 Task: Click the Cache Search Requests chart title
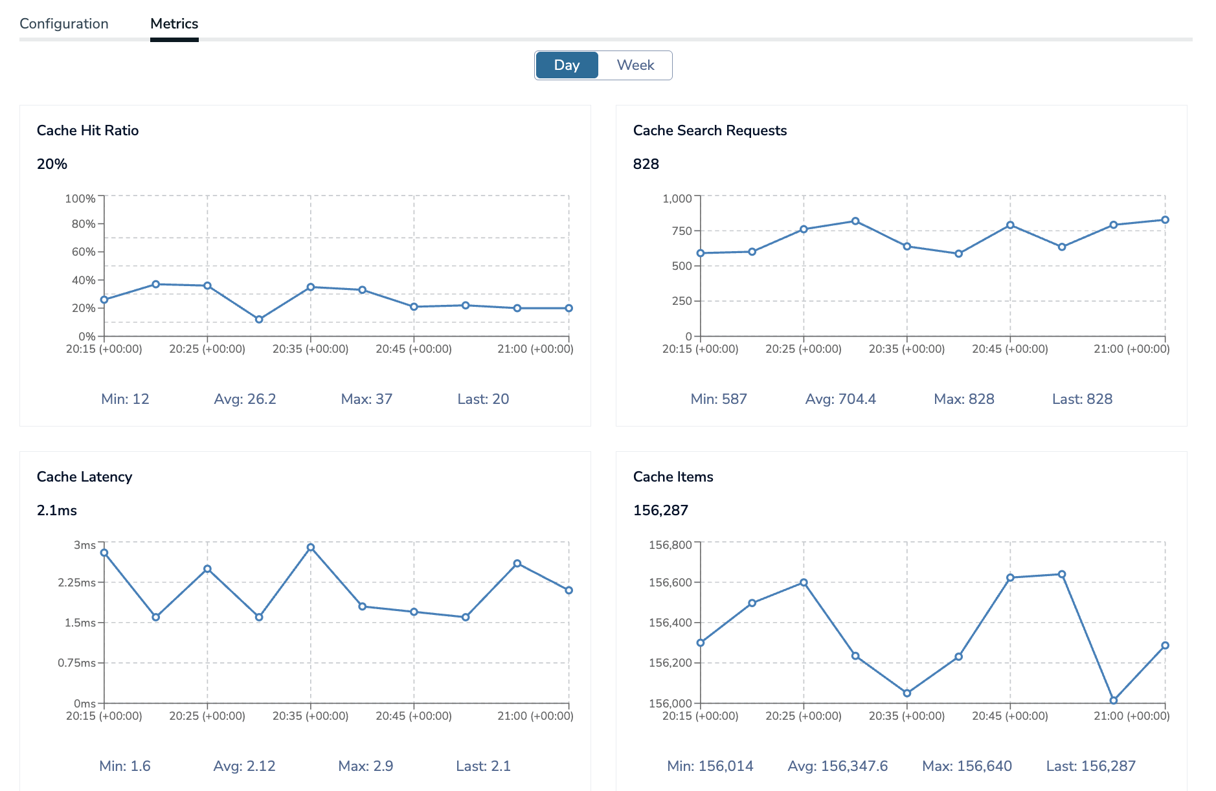710,131
